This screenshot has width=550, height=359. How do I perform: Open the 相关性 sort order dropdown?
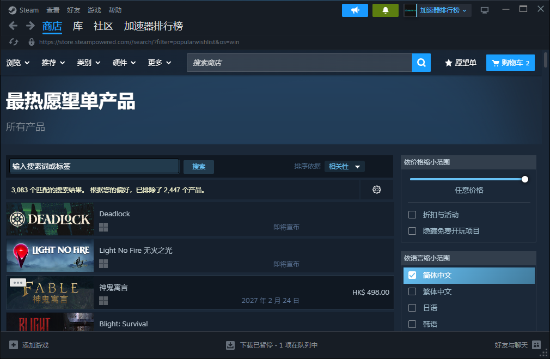(x=345, y=166)
